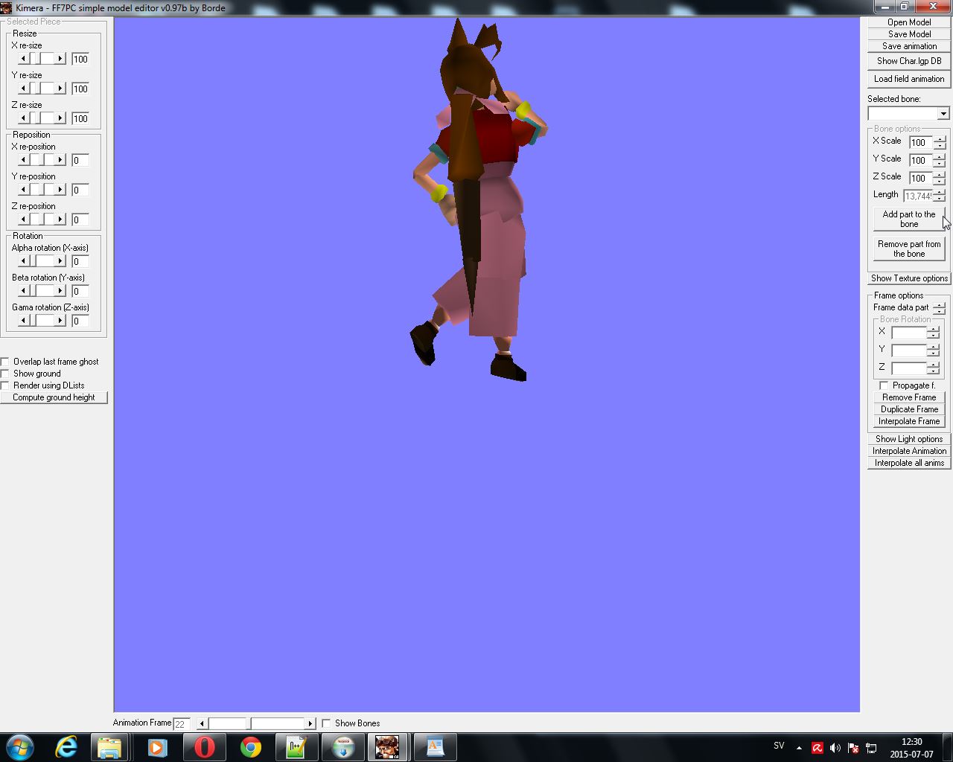
Task: Click Save animation button
Action: (x=909, y=46)
